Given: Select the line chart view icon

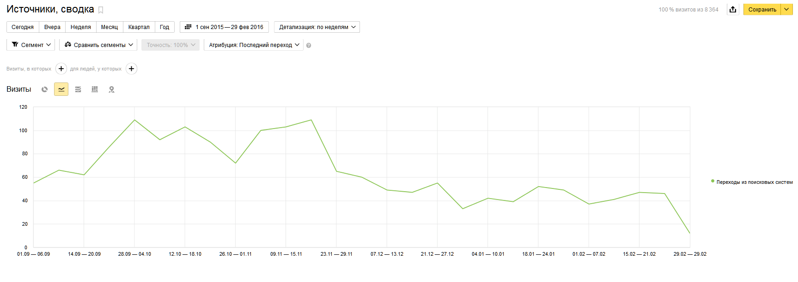Looking at the screenshot, I should click(x=61, y=89).
